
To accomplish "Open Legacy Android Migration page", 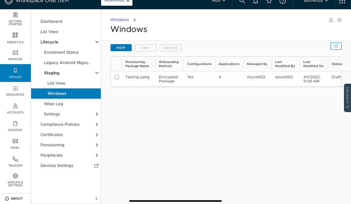I will click(x=67, y=62).
